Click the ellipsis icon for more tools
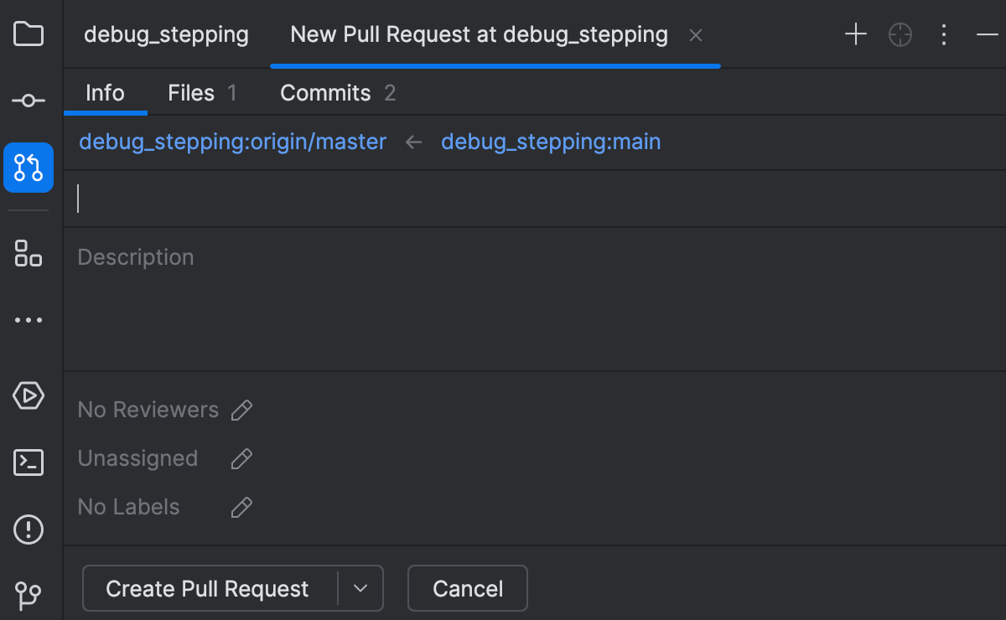Viewport: 1006px width, 620px height. tap(28, 319)
